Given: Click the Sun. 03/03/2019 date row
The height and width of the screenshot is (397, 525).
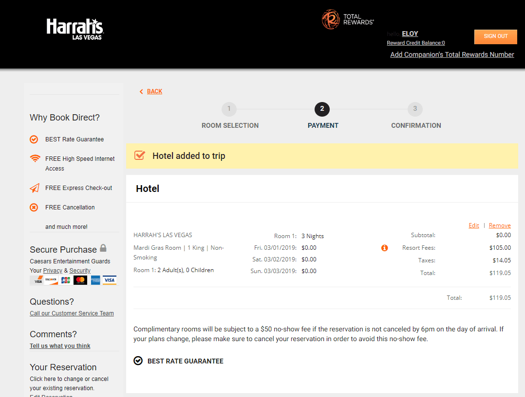Looking at the screenshot, I should (x=283, y=271).
